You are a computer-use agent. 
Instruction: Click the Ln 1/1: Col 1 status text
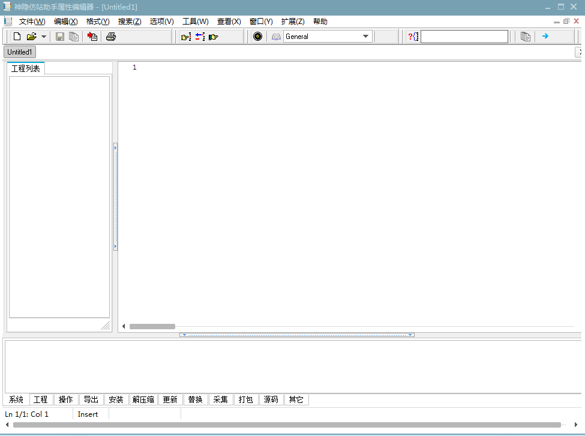(x=26, y=414)
